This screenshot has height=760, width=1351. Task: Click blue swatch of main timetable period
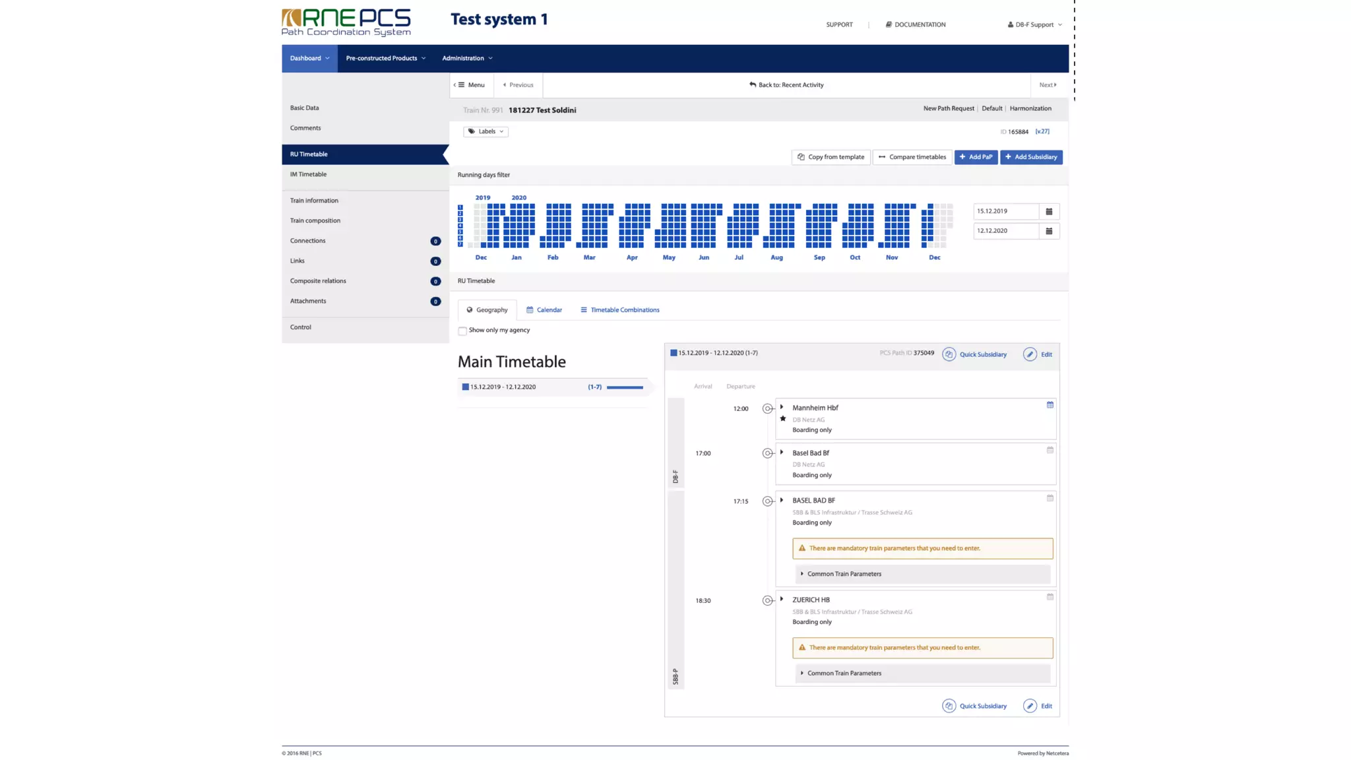[x=465, y=387]
